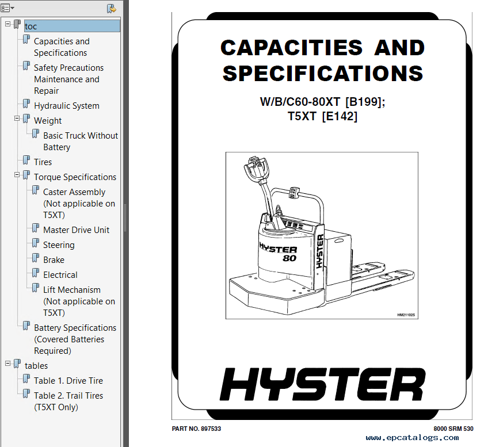The height and width of the screenshot is (447, 488).
Task: Click bookmark icon beside Battery Specifications
Action: tap(26, 326)
